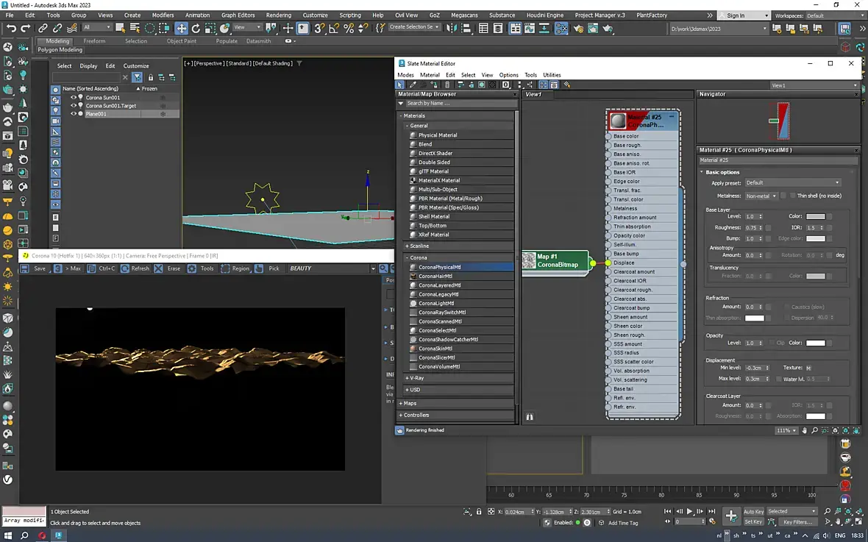Image resolution: width=868 pixels, height=542 pixels.
Task: Click the selection lock padlock in status bar
Action: (479, 511)
